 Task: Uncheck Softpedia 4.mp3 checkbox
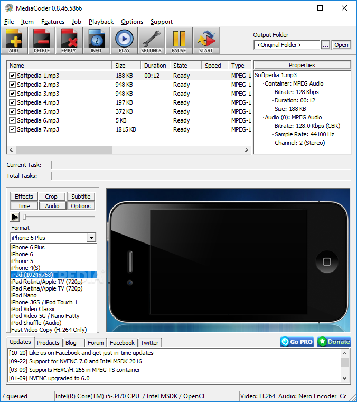tap(12, 102)
